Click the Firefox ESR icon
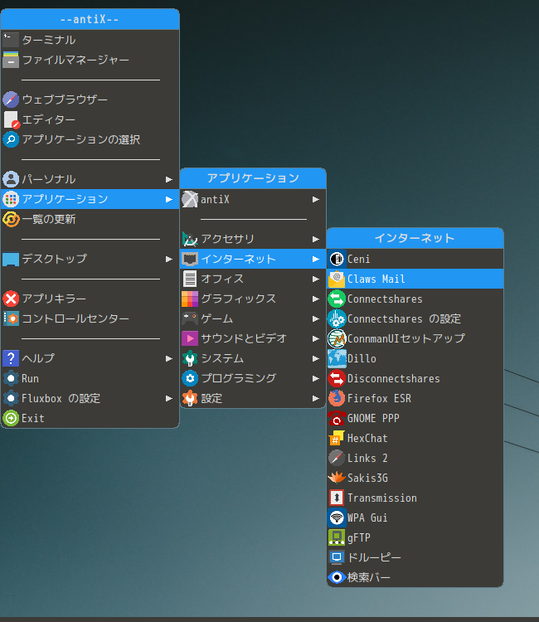The image size is (539, 622). coord(337,398)
